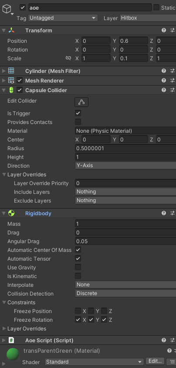The image size is (176, 368).
Task: Click the Scale Y field showing 0.1
Action: click(x=133, y=58)
